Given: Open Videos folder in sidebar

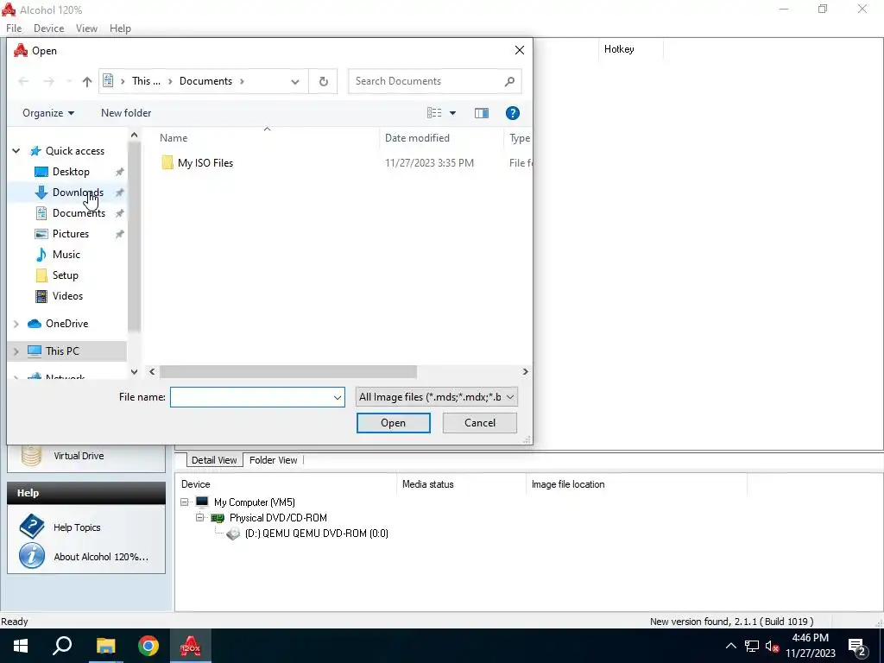Looking at the screenshot, I should (67, 296).
